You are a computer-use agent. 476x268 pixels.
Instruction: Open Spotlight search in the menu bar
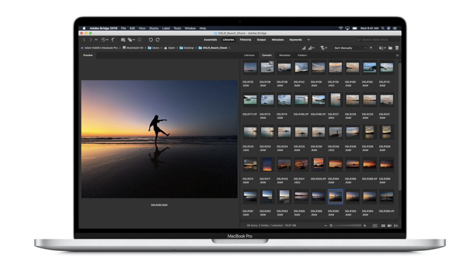click(x=383, y=28)
